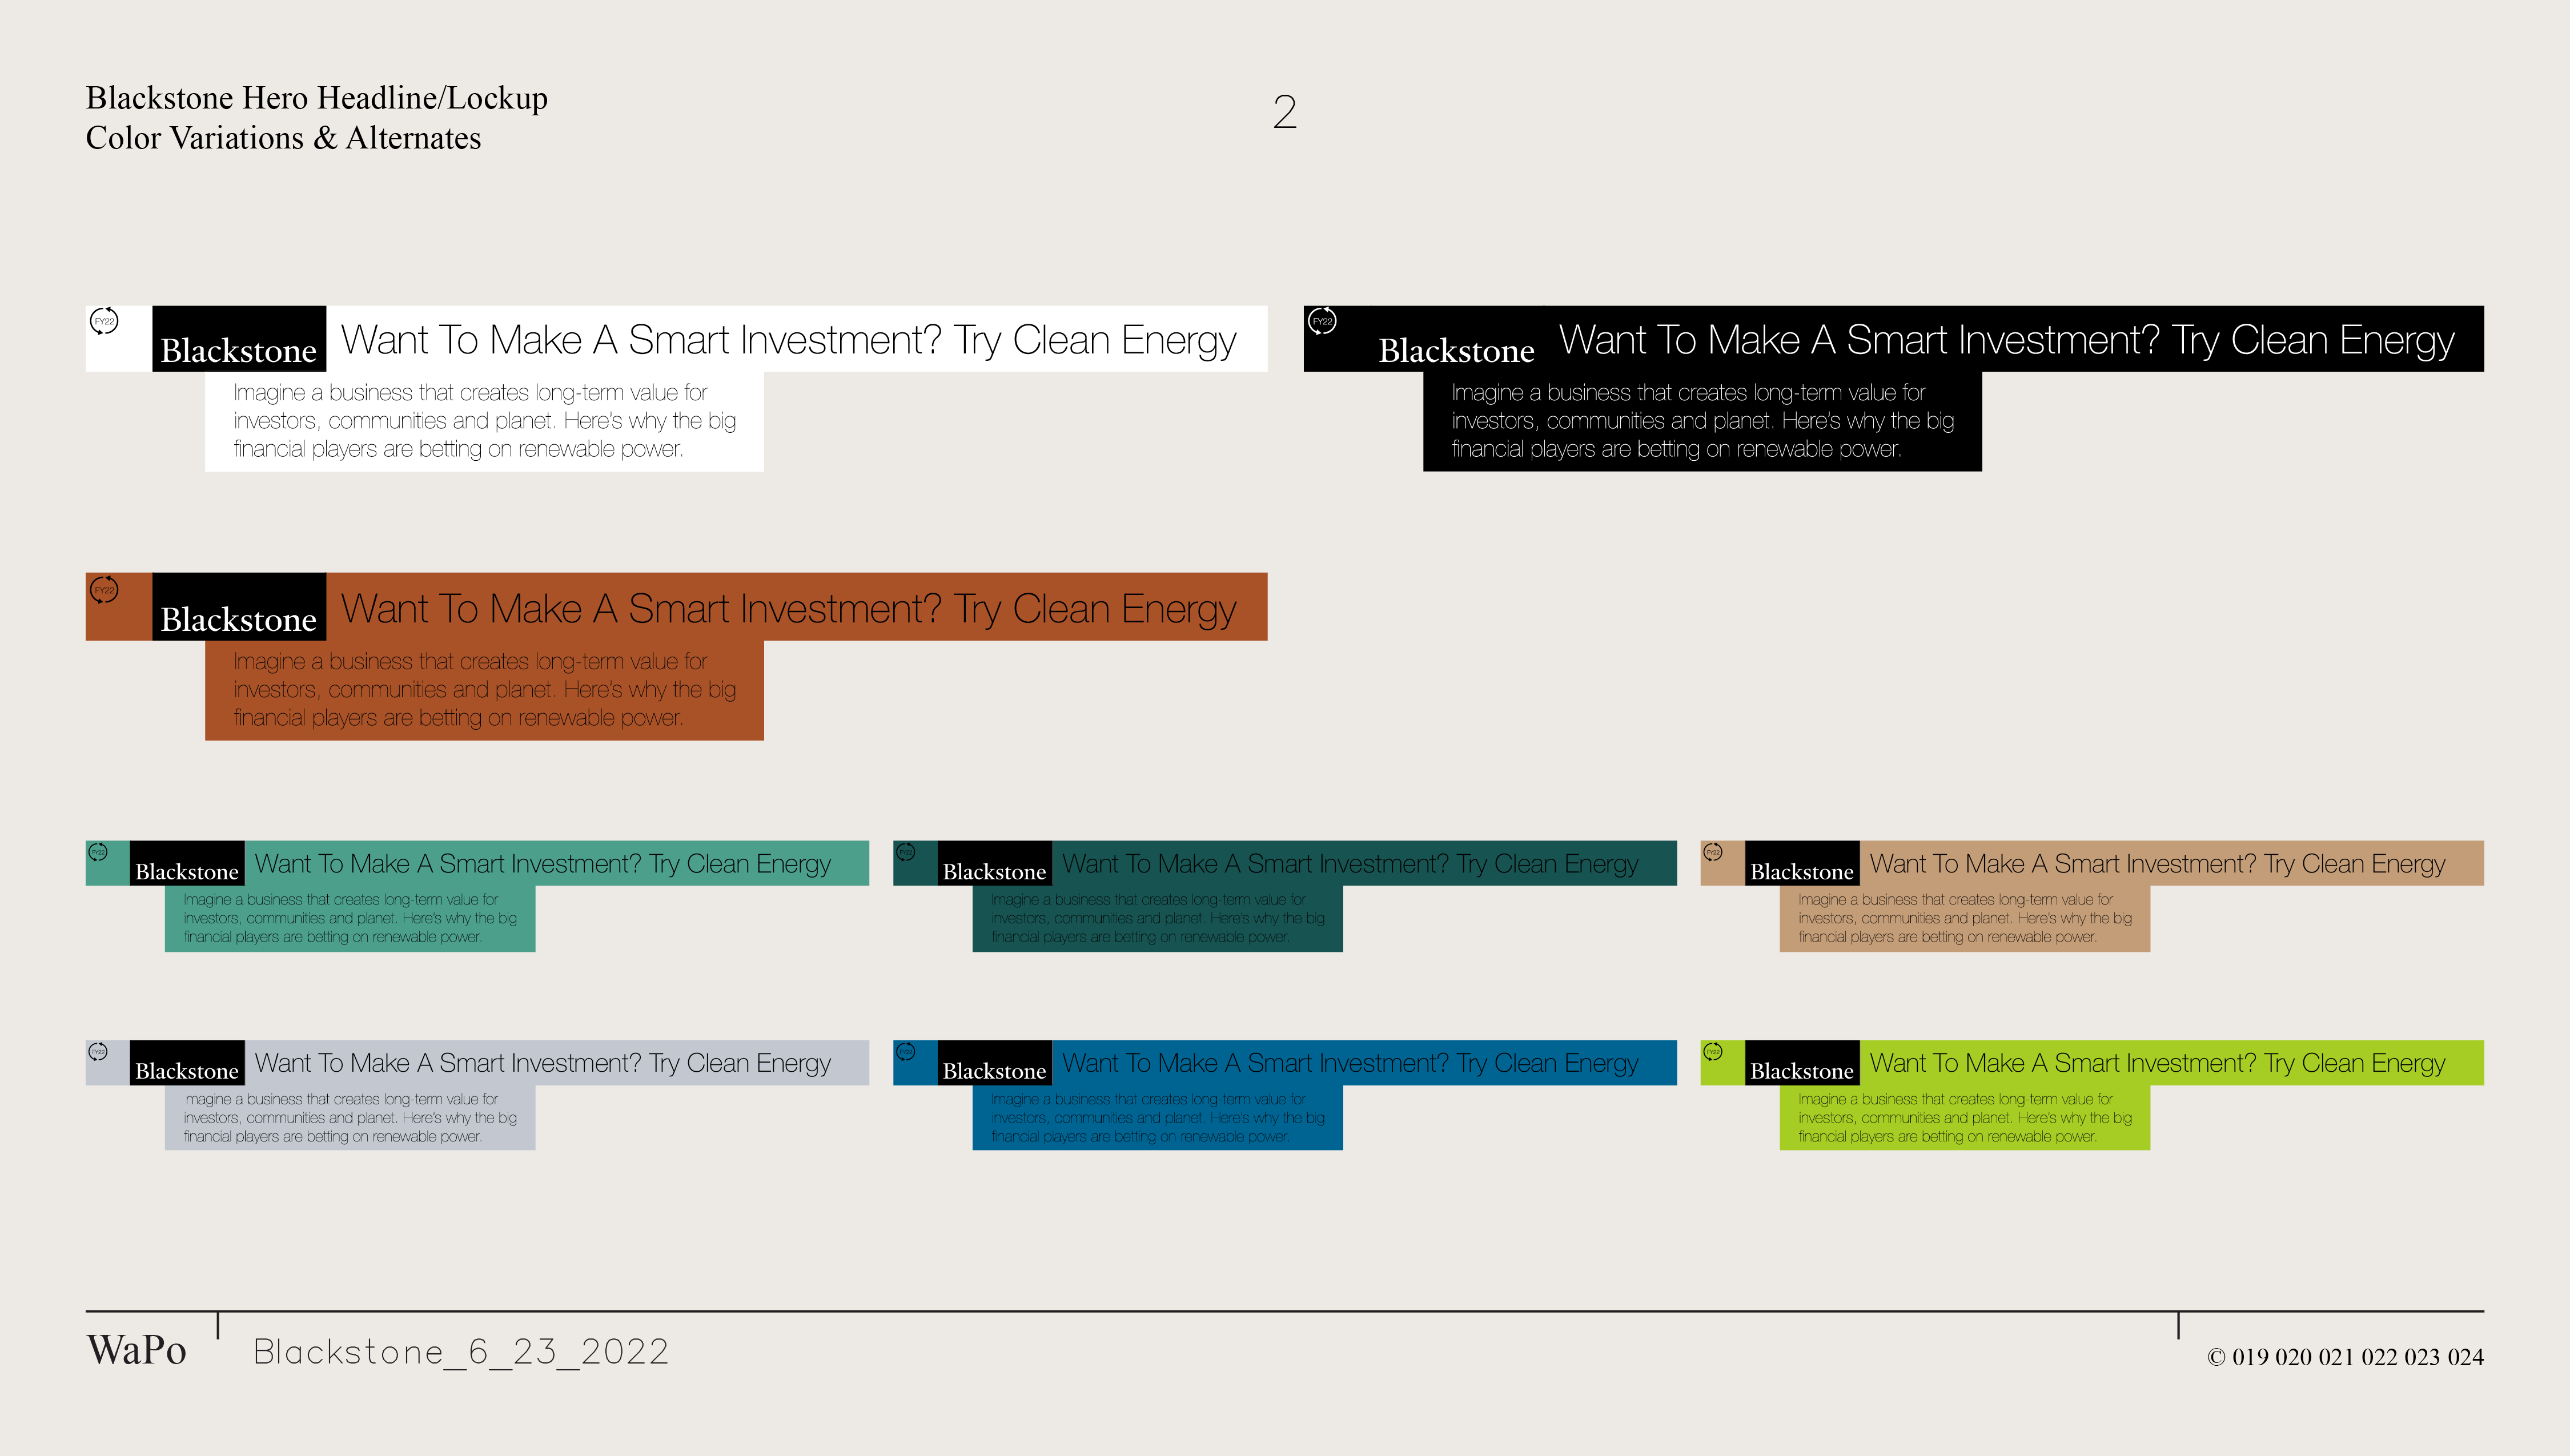Screen dimensions: 2570x1456
Task: Select the Blackstone logo on the light teal-green lockup
Action: [x=187, y=863]
